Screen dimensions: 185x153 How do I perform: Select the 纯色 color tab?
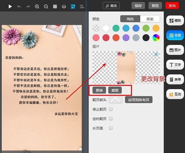130,19
